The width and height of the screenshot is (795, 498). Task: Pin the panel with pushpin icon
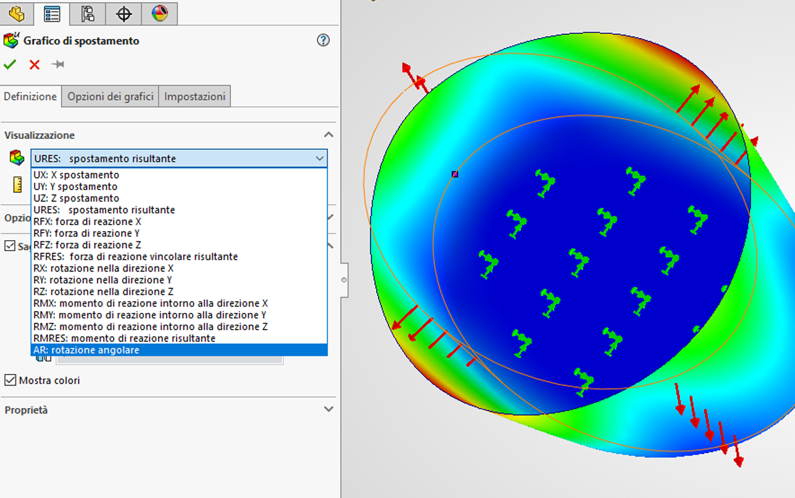[x=58, y=65]
